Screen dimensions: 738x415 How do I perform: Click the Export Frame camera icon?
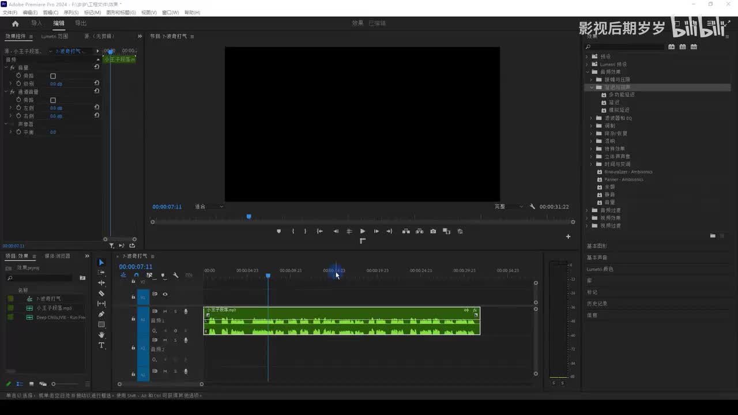coord(433,231)
